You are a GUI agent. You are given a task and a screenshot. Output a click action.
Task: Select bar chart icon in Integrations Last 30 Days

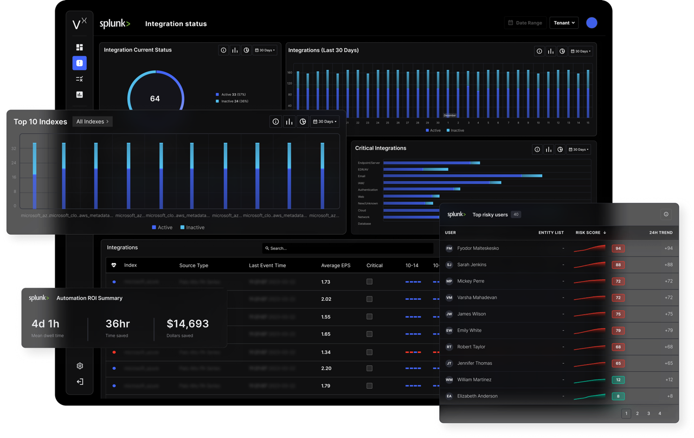pyautogui.click(x=550, y=51)
